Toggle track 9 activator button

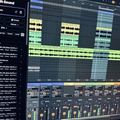112,110
